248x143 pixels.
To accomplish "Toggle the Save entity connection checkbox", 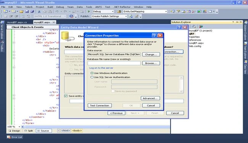I will coord(66,96).
